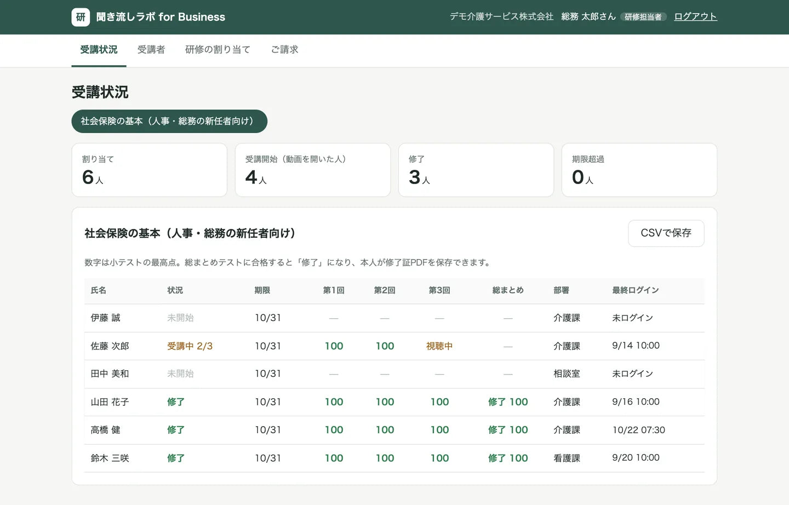Click 伊藤 誠's 未開始 status
789x505 pixels.
[180, 318]
